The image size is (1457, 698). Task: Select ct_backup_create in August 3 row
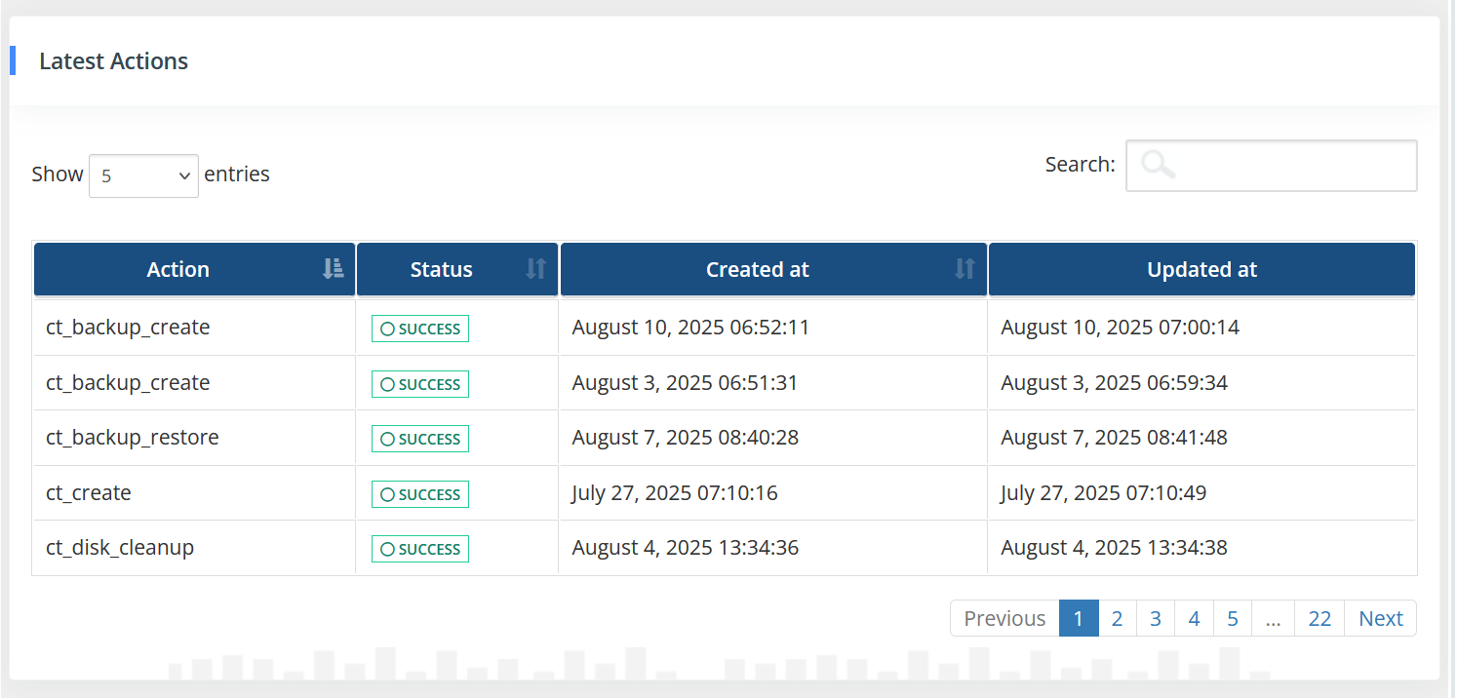(128, 383)
